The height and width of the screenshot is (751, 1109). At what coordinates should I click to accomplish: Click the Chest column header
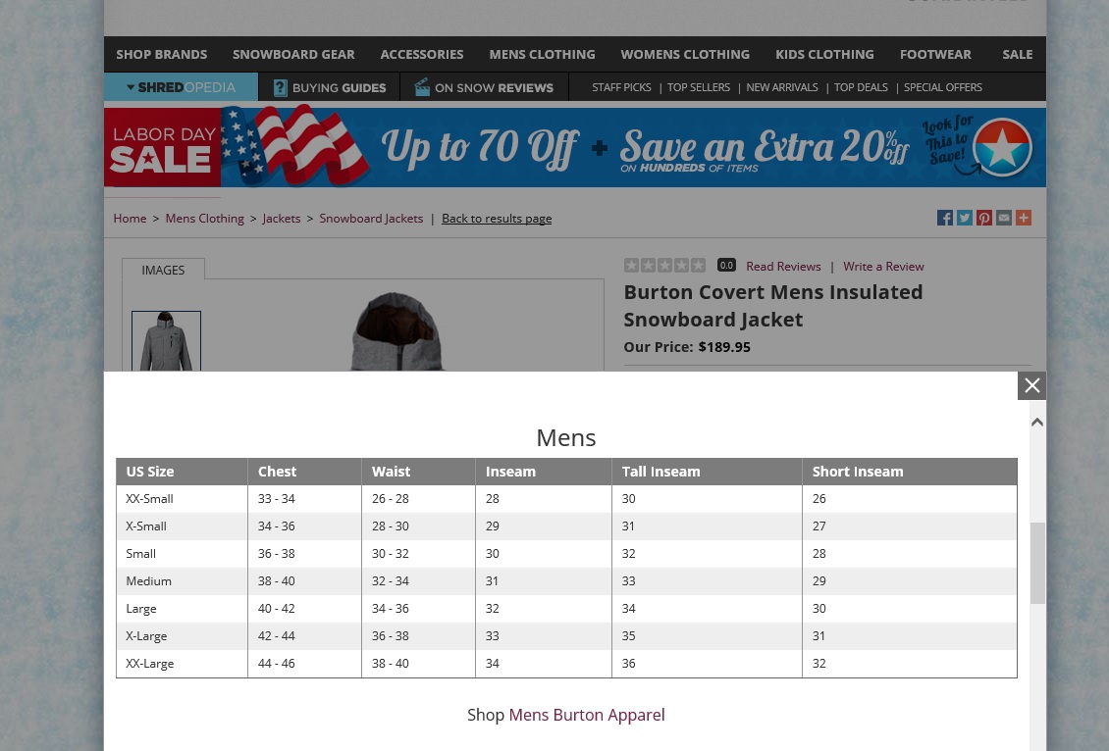305,472
